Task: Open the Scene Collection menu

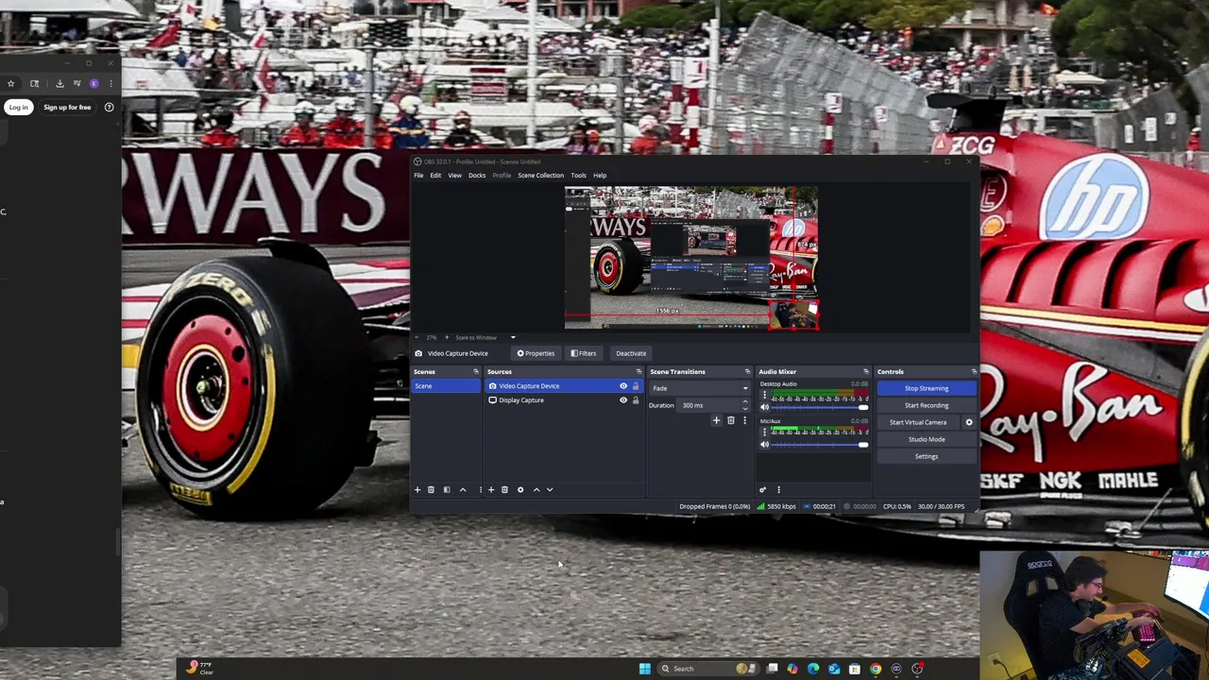Action: pos(540,175)
